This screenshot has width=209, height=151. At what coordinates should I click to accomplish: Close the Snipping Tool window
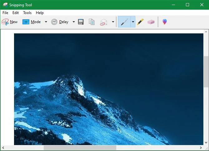coord(202,5)
